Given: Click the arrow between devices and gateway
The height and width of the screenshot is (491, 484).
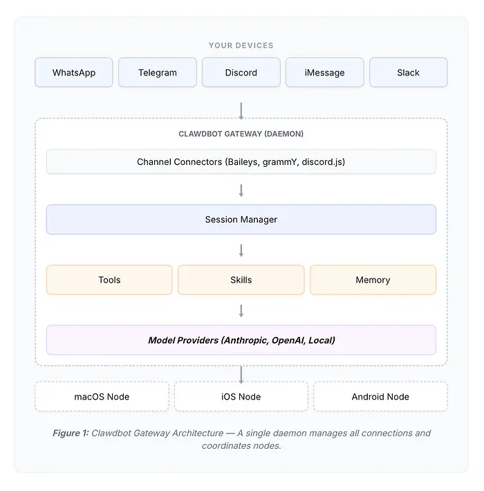Looking at the screenshot, I should (241, 110).
